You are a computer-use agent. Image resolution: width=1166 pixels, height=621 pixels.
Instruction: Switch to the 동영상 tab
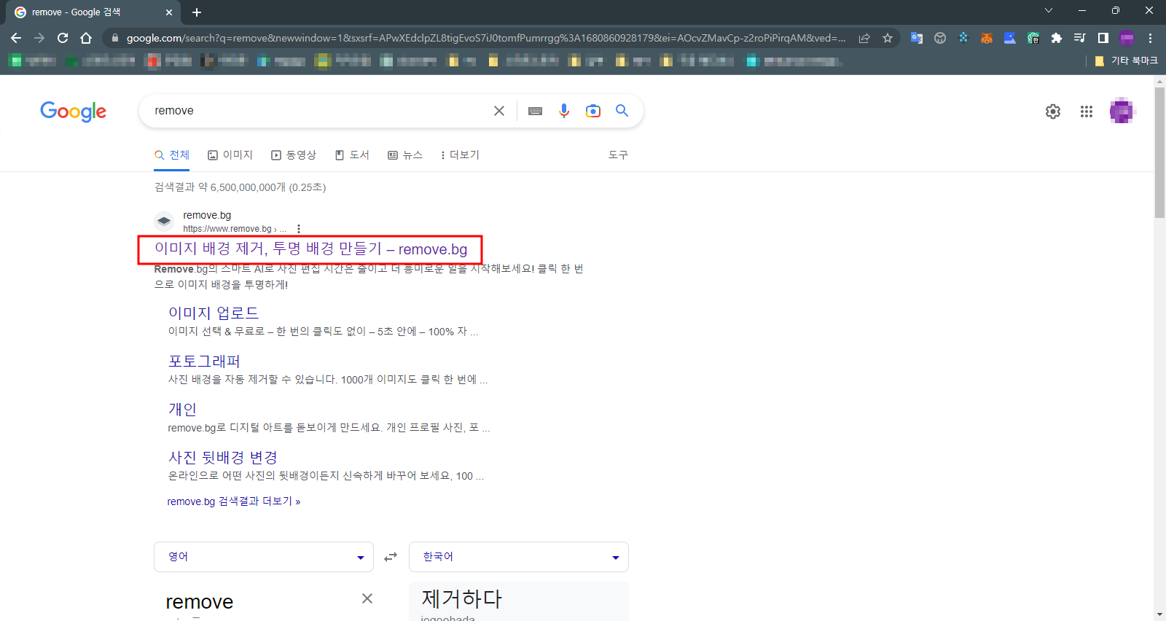[x=294, y=155]
